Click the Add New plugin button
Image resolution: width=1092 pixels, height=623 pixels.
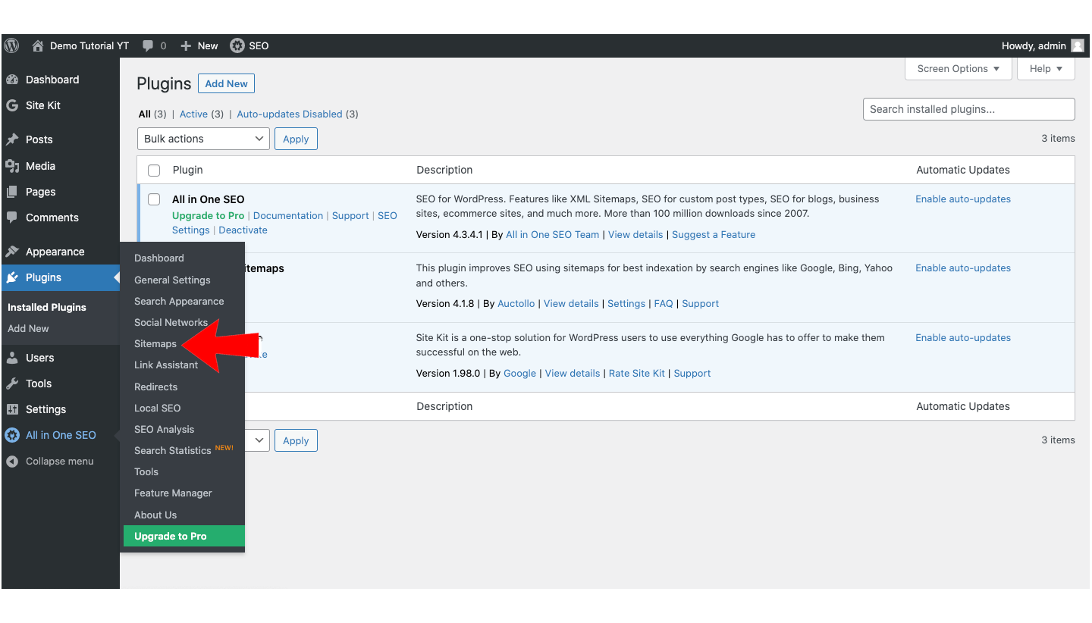(x=226, y=83)
